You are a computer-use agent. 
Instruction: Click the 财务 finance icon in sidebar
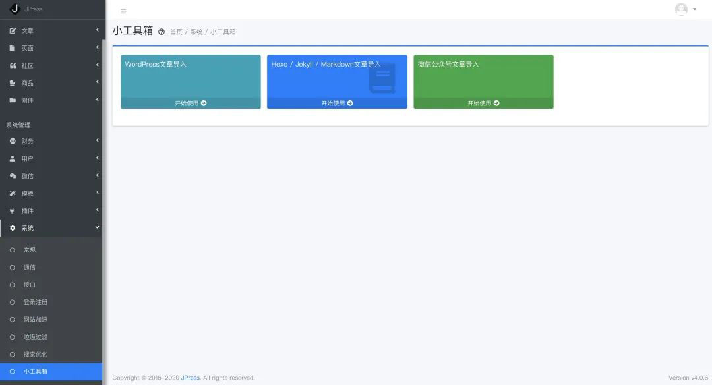pyautogui.click(x=13, y=141)
